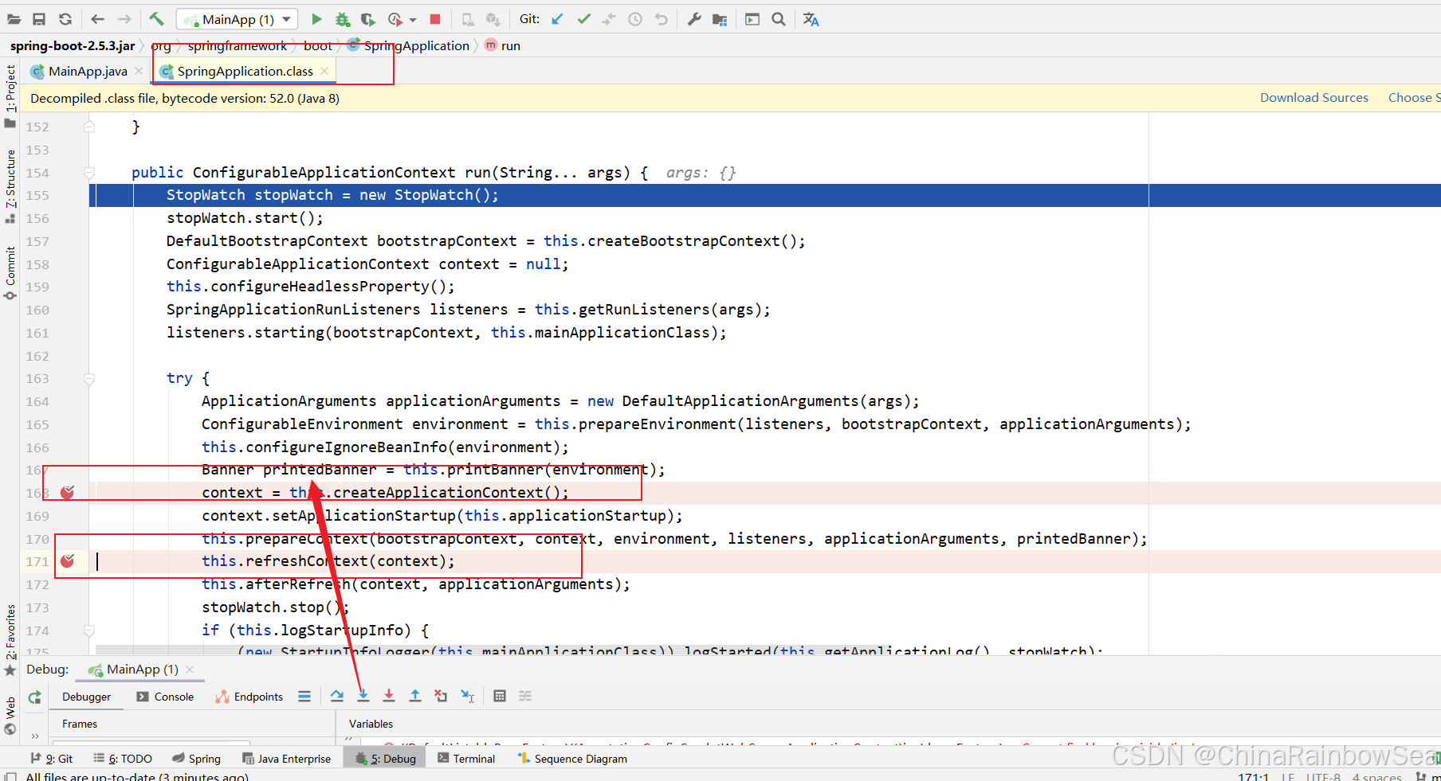The height and width of the screenshot is (781, 1441).
Task: Toggle breakpoint on line 171
Action: click(x=68, y=561)
